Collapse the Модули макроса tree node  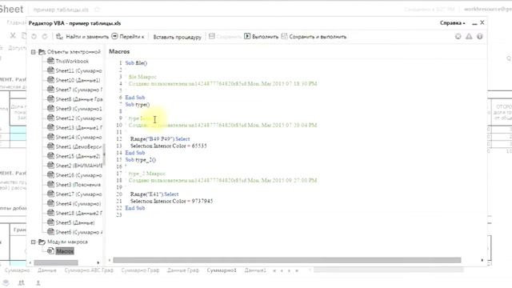34,242
